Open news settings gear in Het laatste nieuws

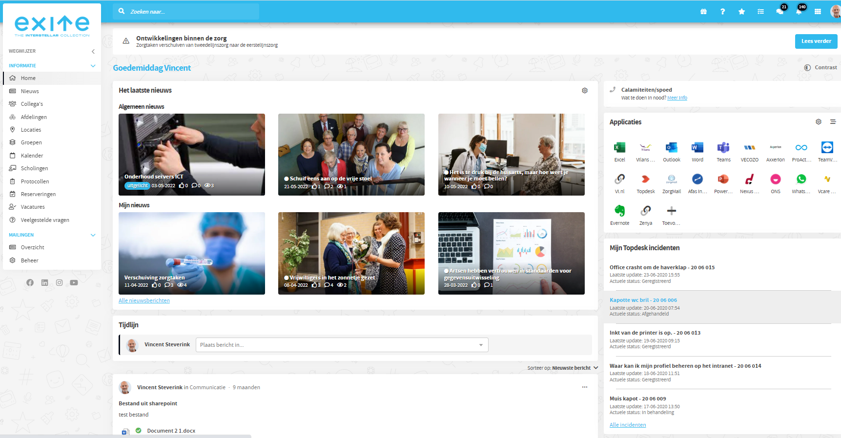click(x=585, y=90)
